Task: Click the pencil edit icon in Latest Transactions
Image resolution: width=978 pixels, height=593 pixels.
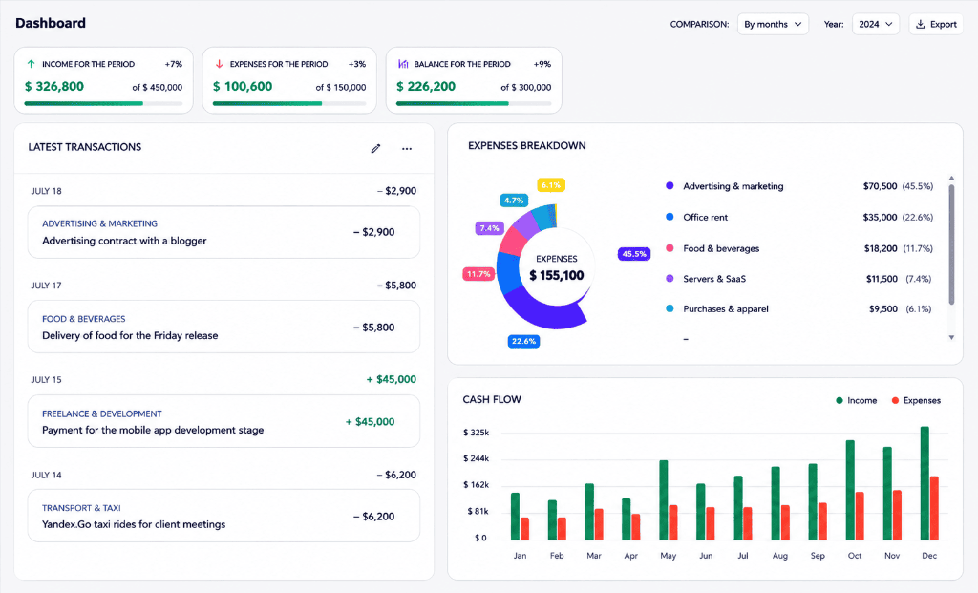Action: 375,148
